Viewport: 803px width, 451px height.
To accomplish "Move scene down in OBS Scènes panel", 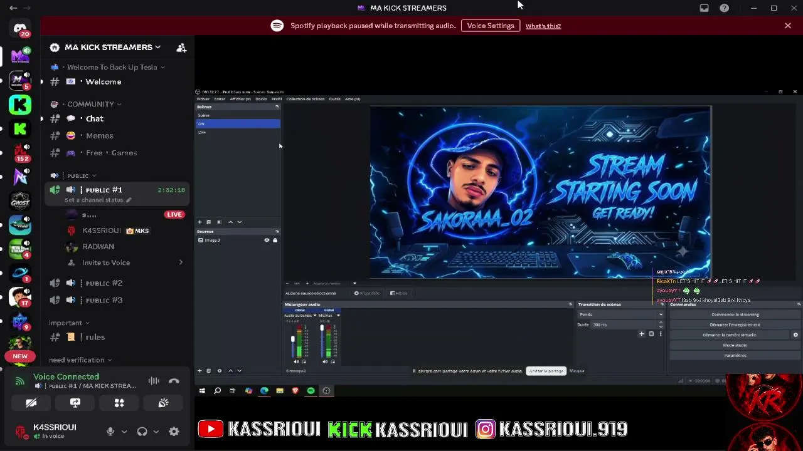I will [239, 222].
